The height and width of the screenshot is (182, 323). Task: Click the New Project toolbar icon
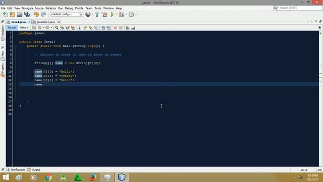coord(12,15)
